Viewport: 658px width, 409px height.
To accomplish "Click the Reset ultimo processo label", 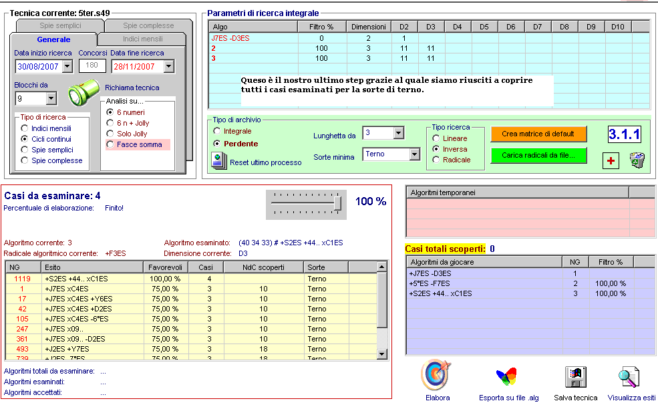I will (266, 162).
